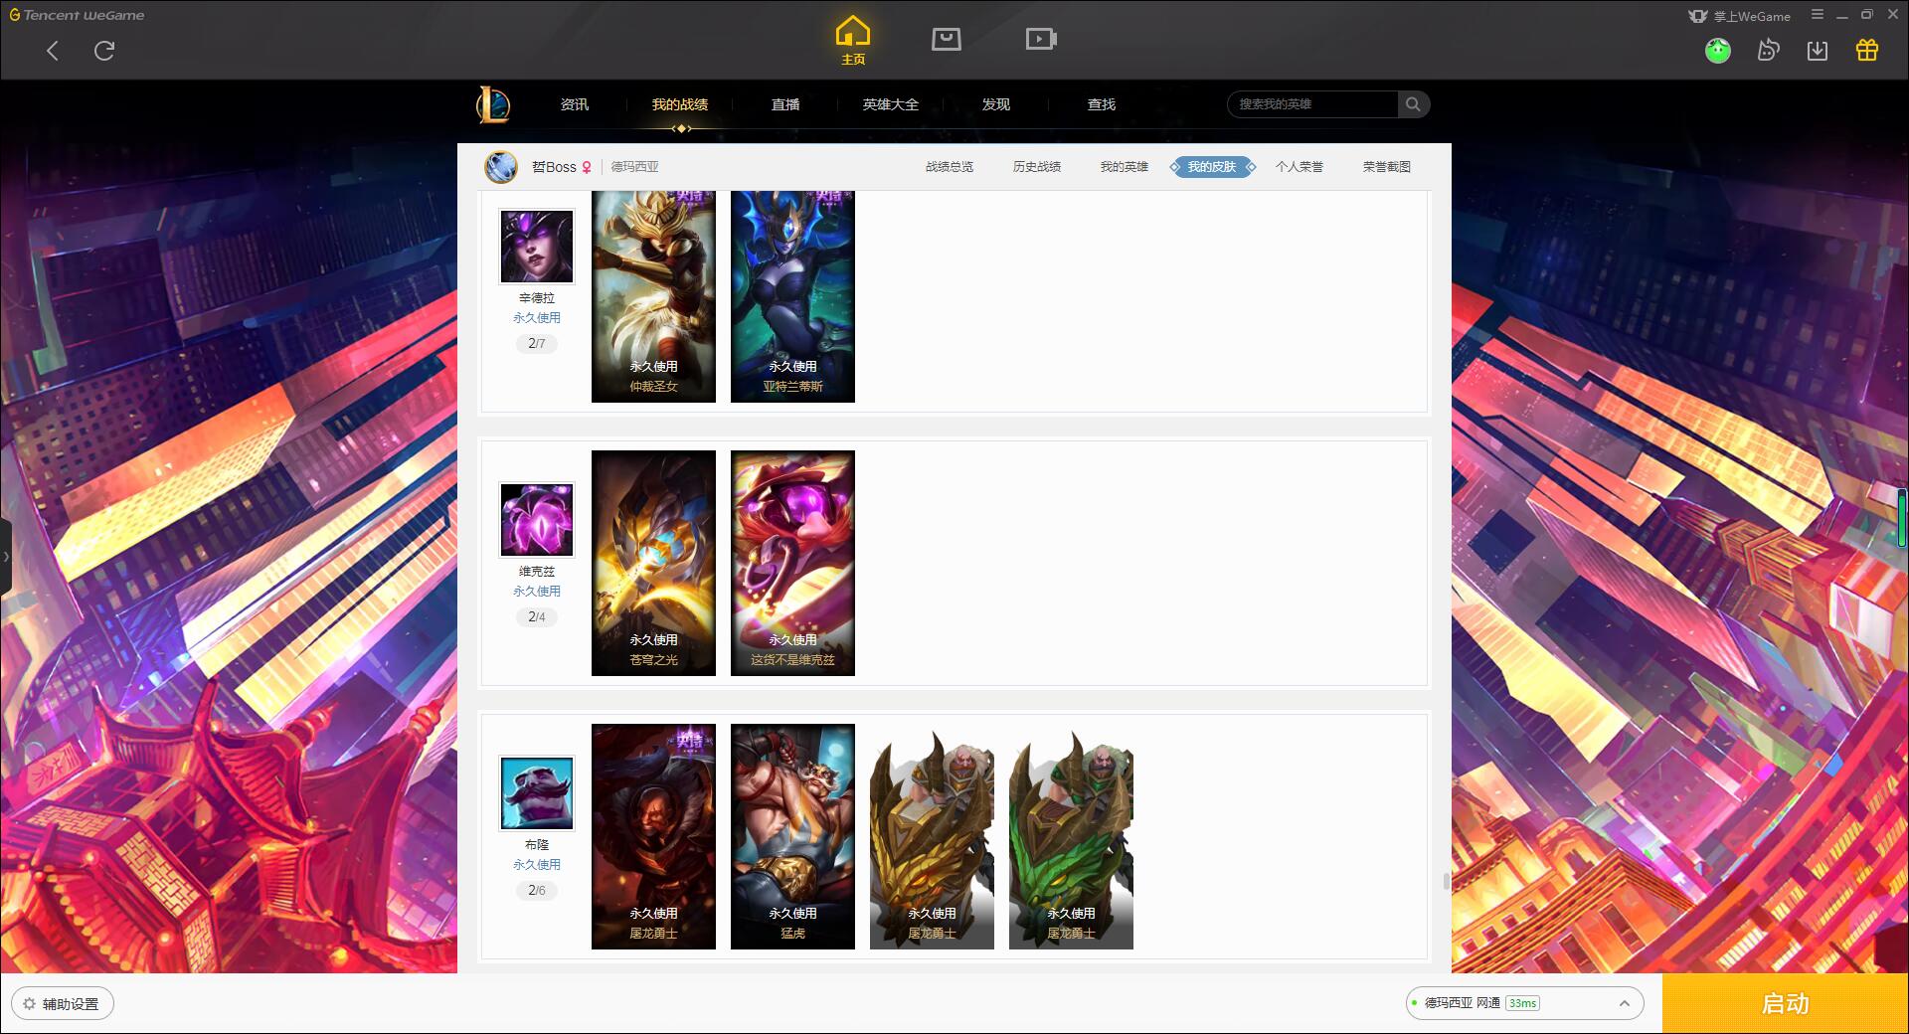The height and width of the screenshot is (1034, 1909).
Task: Open the live video icon in top bar
Action: 1041,39
